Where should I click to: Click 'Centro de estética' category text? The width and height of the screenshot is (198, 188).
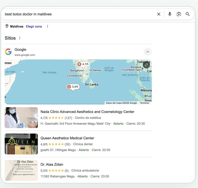88,118
